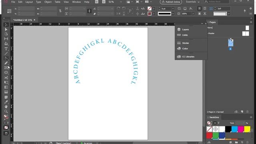Select the Selection tool
The image size is (256, 144).
[x=6, y=25]
